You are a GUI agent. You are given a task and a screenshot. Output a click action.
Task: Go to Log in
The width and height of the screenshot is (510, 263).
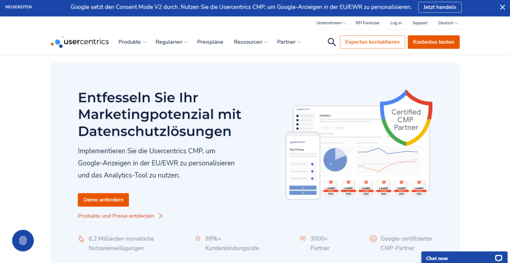point(396,23)
